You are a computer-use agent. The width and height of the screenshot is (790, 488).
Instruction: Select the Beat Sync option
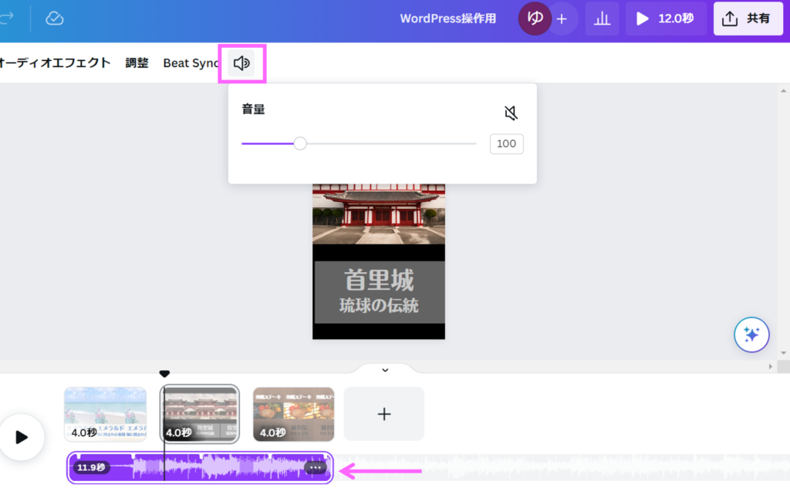(x=191, y=63)
